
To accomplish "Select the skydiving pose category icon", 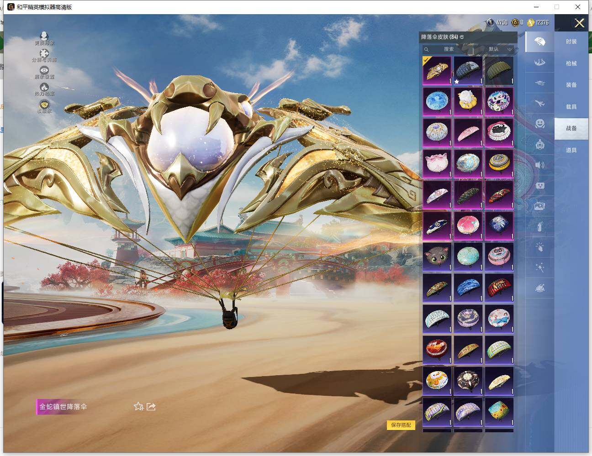I will (539, 62).
